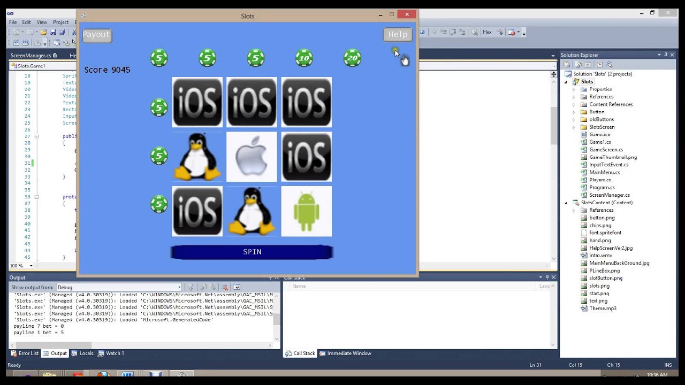Open the 'Show output from' Debug dropdown
Image resolution: width=685 pixels, height=385 pixels.
[119, 287]
